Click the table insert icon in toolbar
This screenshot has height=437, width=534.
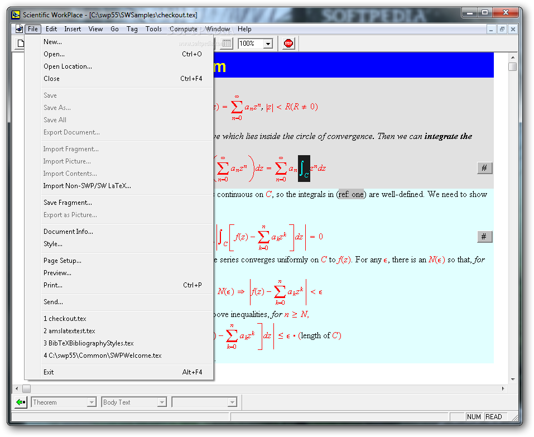coord(227,44)
